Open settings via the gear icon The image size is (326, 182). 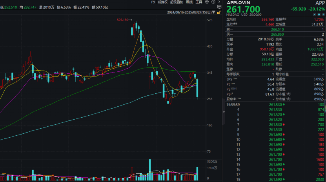point(207,2)
